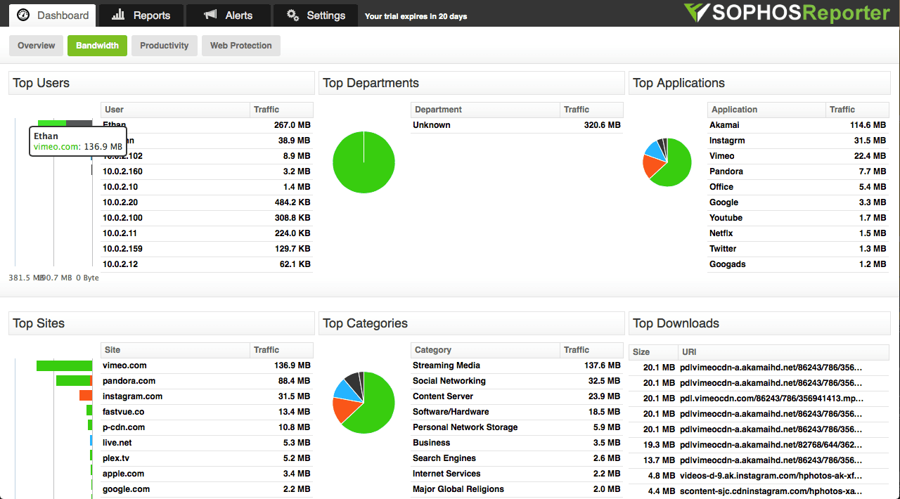
Task: Select user 10.0.2.20 row
Action: [207, 202]
